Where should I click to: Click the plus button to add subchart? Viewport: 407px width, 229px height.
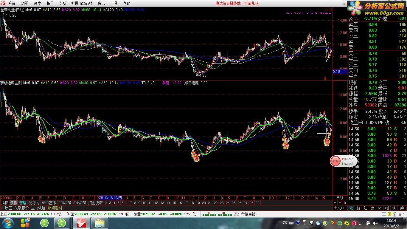(335, 203)
